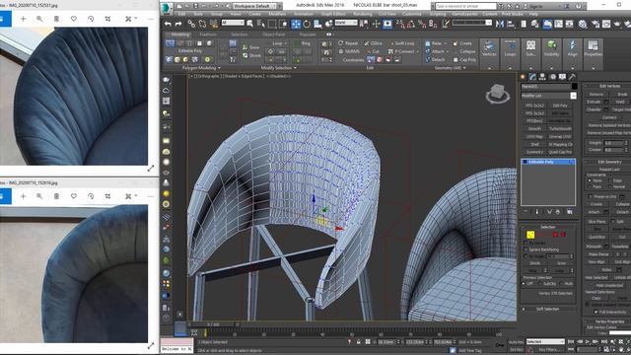Viewport: 631px width, 355px height.
Task: Select the Multi preview selection radio
Action: [562, 284]
